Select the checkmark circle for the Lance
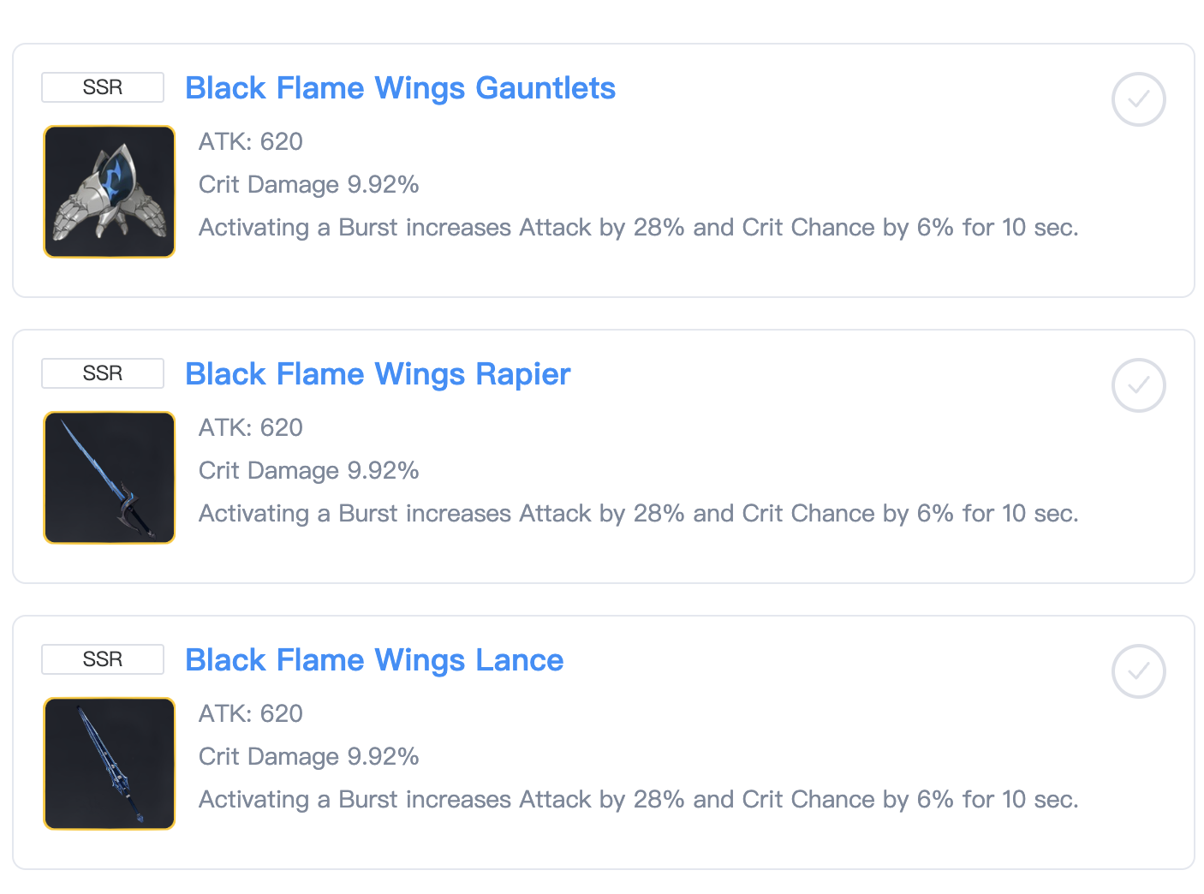 coord(1138,671)
